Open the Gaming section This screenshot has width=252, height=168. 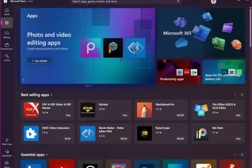(7, 34)
